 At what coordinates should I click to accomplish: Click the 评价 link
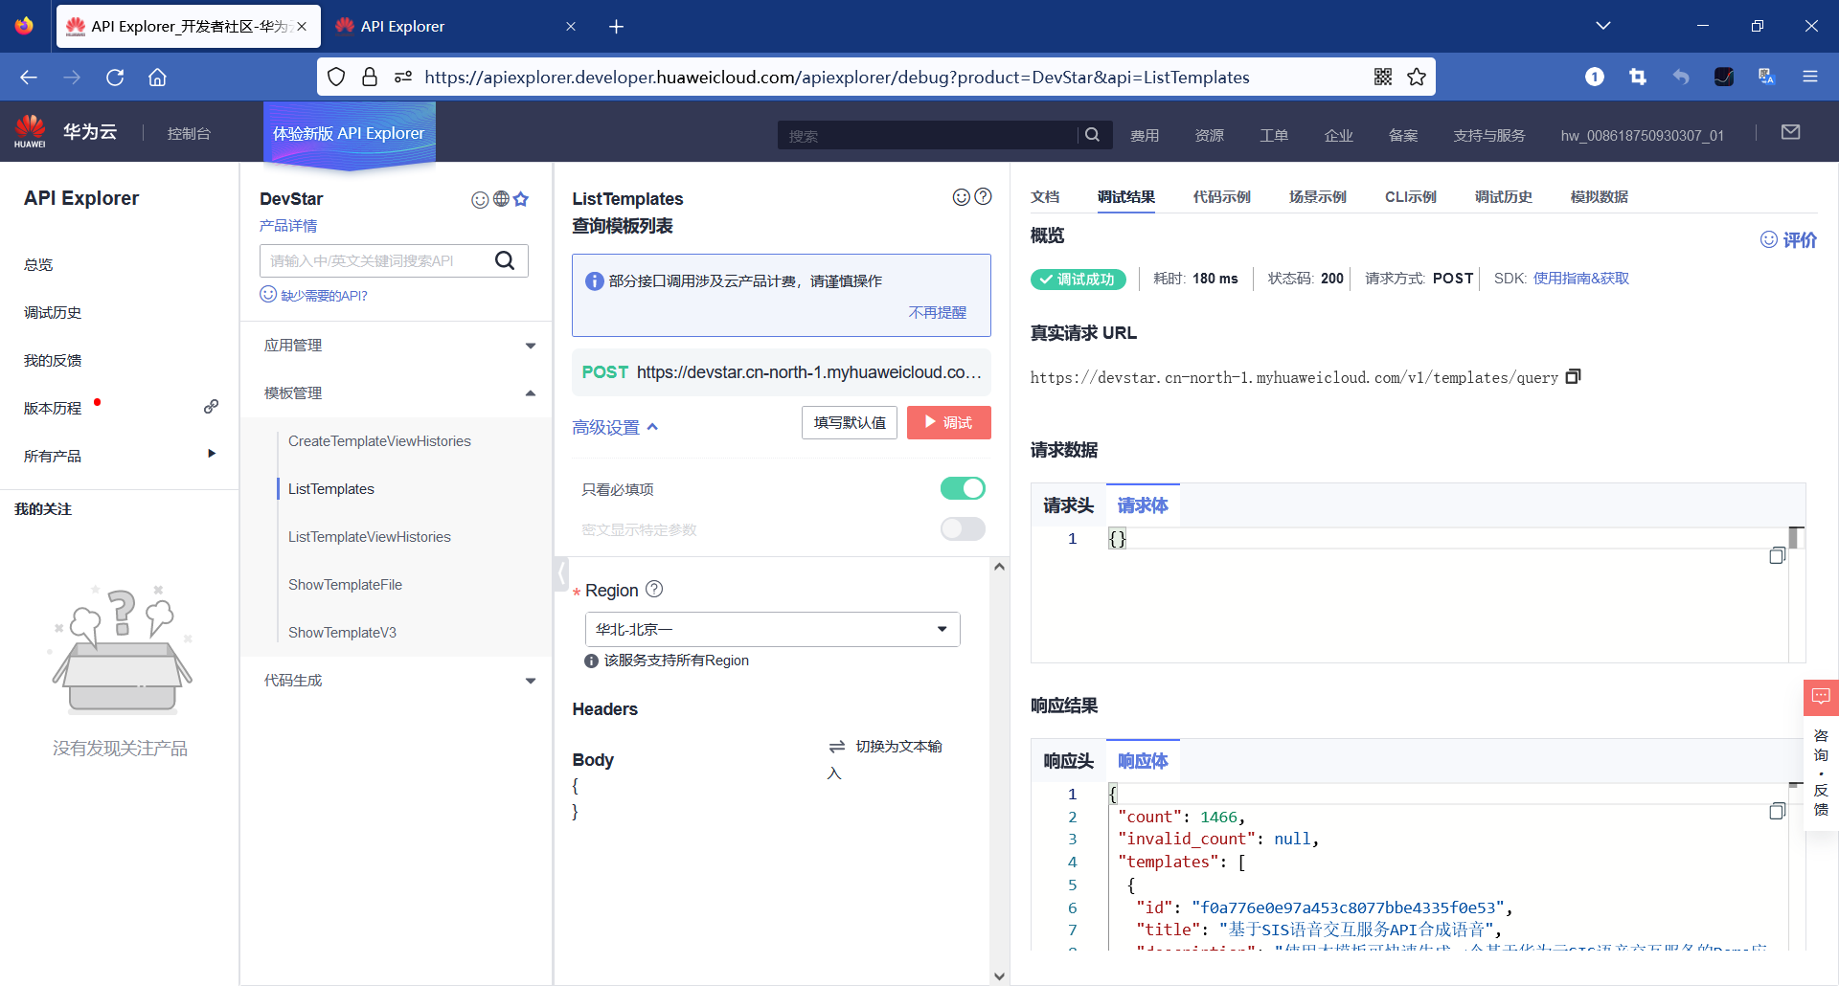point(1788,240)
